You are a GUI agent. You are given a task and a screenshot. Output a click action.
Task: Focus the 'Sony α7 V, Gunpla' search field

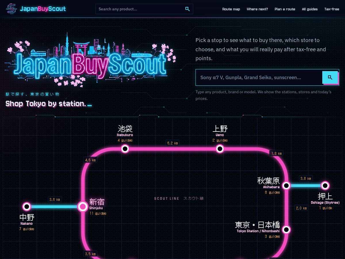[x=259, y=77]
